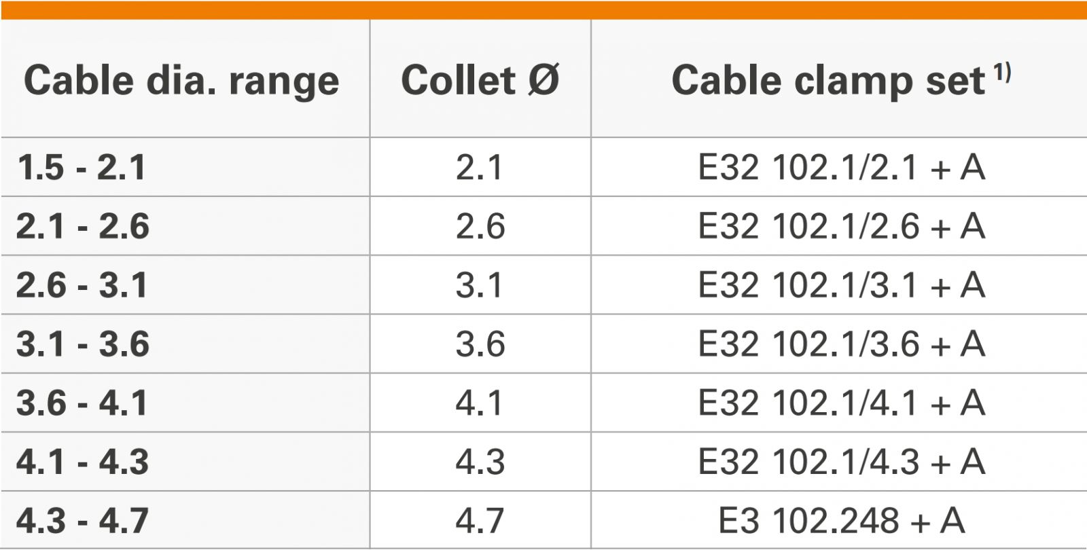Select the 4.3 - 4.7 cable range cell

[x=83, y=521]
